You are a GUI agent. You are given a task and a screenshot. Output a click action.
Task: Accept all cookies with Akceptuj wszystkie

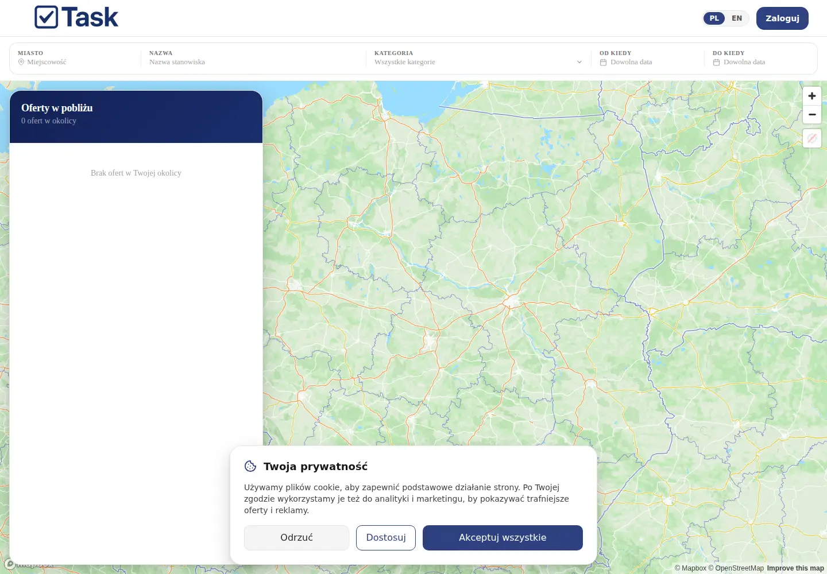click(x=503, y=538)
